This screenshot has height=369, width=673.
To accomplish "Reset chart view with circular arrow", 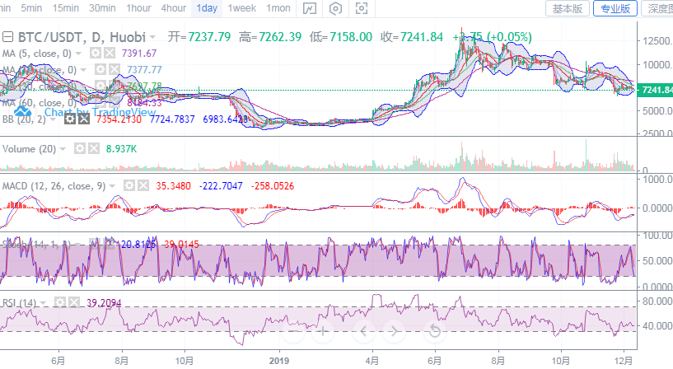I will coord(435,331).
